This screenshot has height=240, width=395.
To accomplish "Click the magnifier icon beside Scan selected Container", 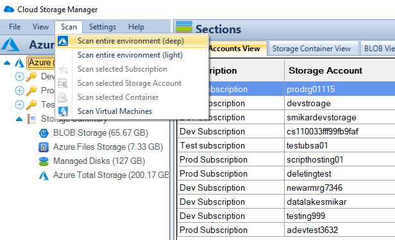I will pyautogui.click(x=63, y=97).
